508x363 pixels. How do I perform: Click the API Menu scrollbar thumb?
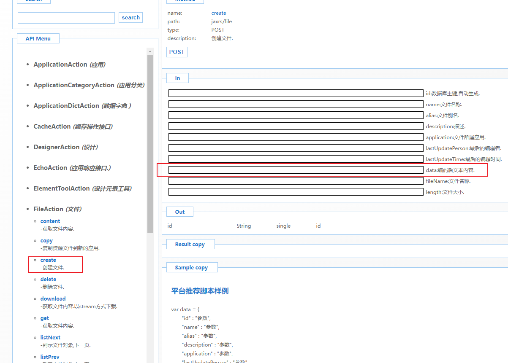click(150, 143)
